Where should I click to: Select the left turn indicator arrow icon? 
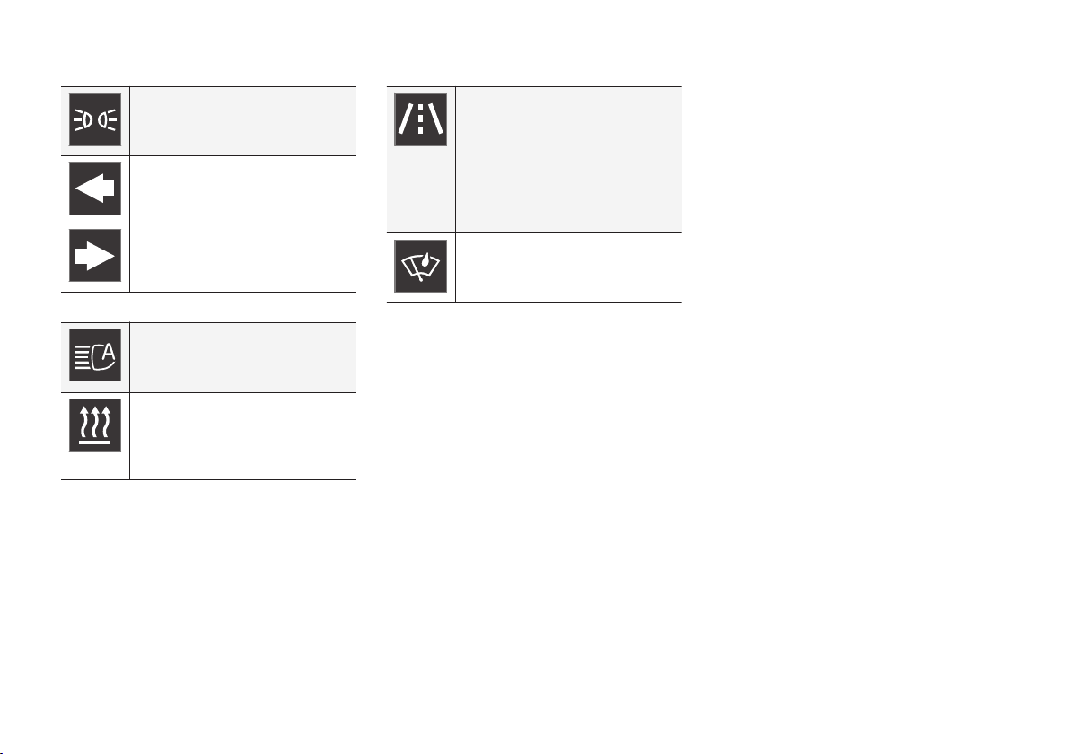click(x=95, y=188)
